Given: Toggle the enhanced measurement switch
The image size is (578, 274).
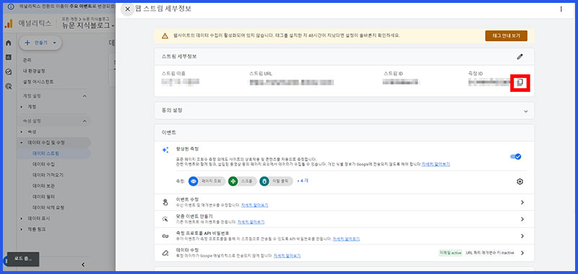Looking at the screenshot, I should coord(516,157).
